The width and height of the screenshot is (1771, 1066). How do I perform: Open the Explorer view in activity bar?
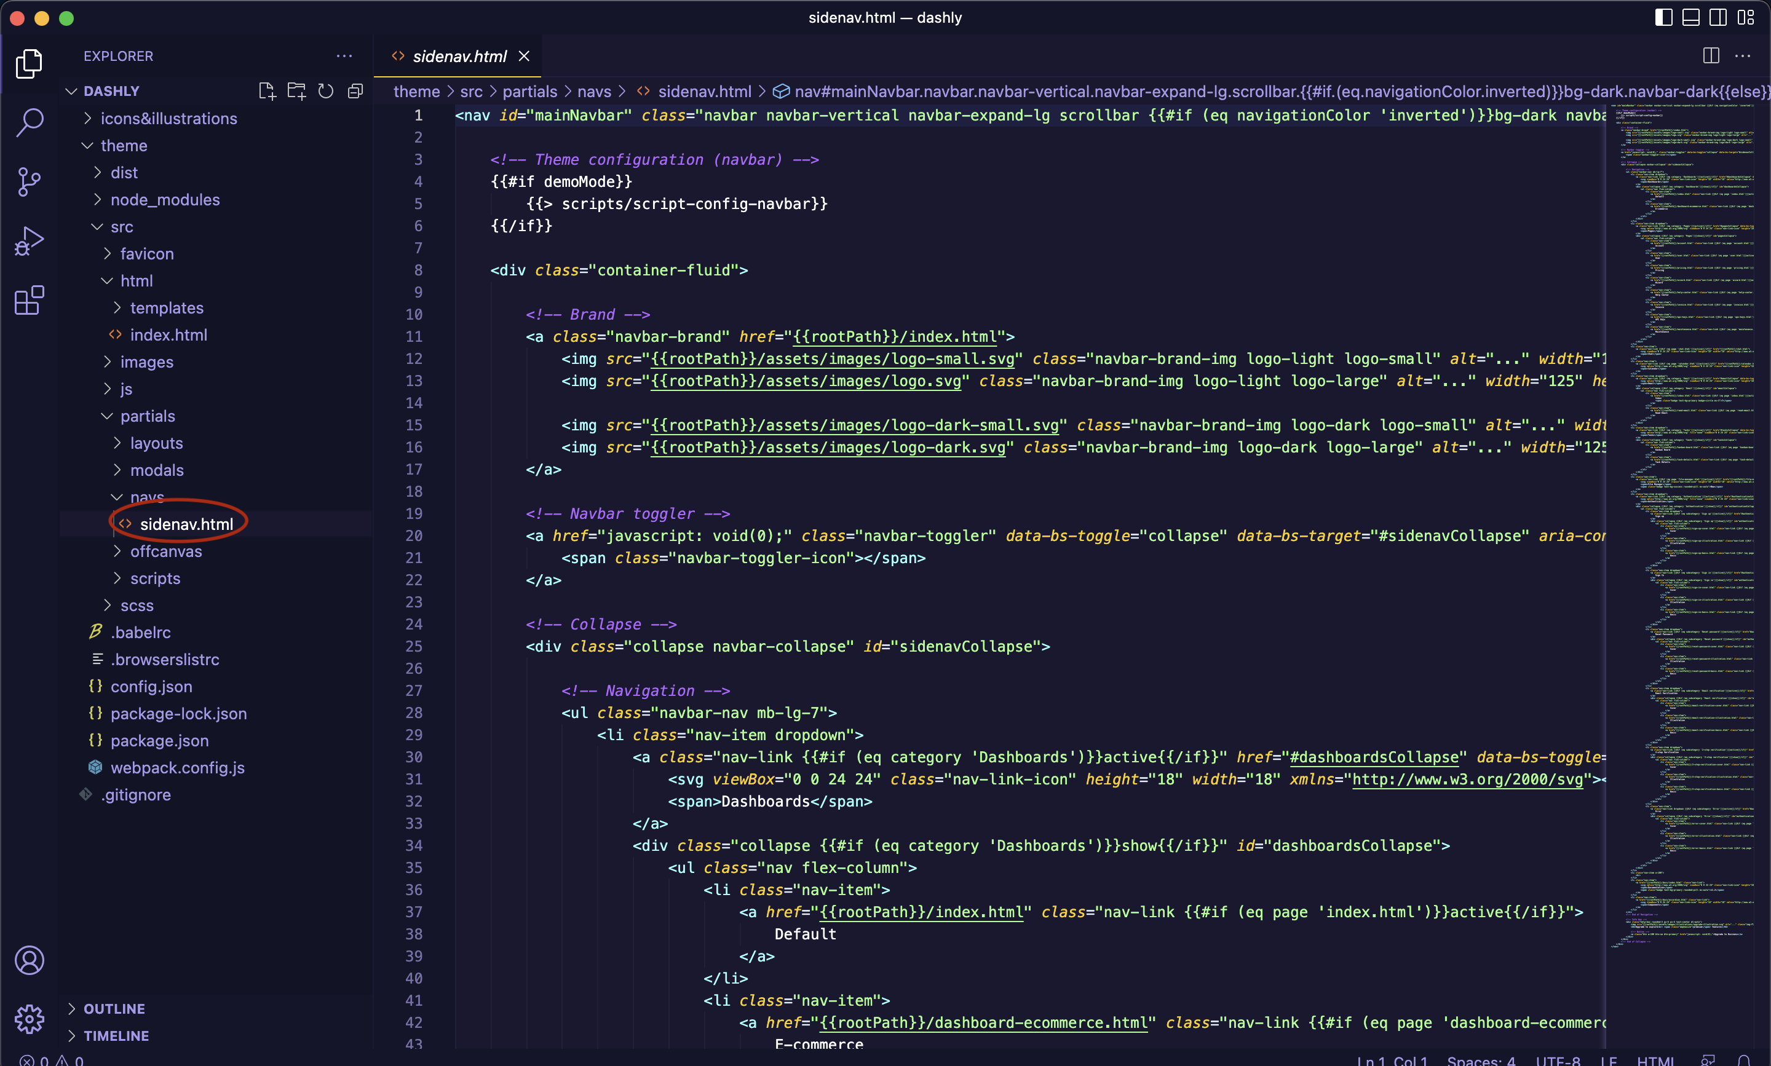[29, 64]
